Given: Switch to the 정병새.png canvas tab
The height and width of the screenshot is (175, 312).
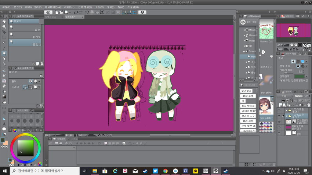Looking at the screenshot, I should click(x=54, y=17).
